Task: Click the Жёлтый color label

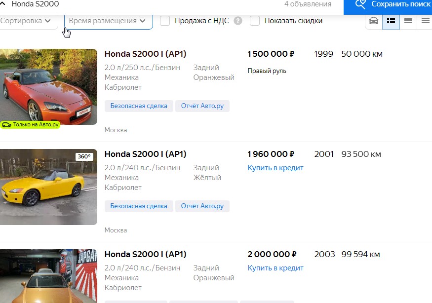Action: click(x=207, y=178)
